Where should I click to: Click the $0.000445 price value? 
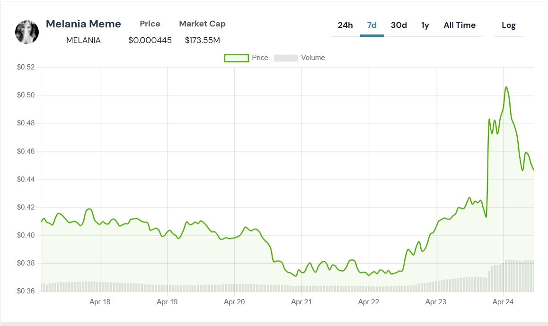[150, 40]
